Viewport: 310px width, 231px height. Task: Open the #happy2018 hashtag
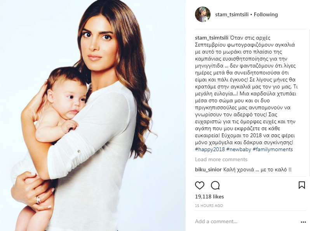point(210,149)
